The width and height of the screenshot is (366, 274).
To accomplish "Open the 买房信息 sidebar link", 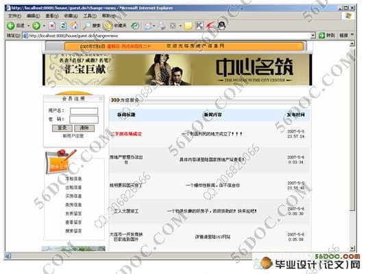I will (x=73, y=196).
